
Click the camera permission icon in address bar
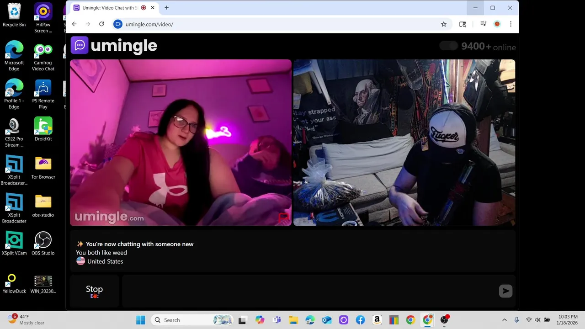[x=118, y=24]
